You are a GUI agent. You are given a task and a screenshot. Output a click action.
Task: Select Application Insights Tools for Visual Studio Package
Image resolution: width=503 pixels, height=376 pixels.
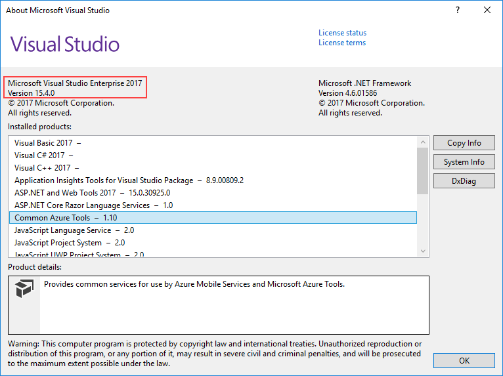[213, 180]
